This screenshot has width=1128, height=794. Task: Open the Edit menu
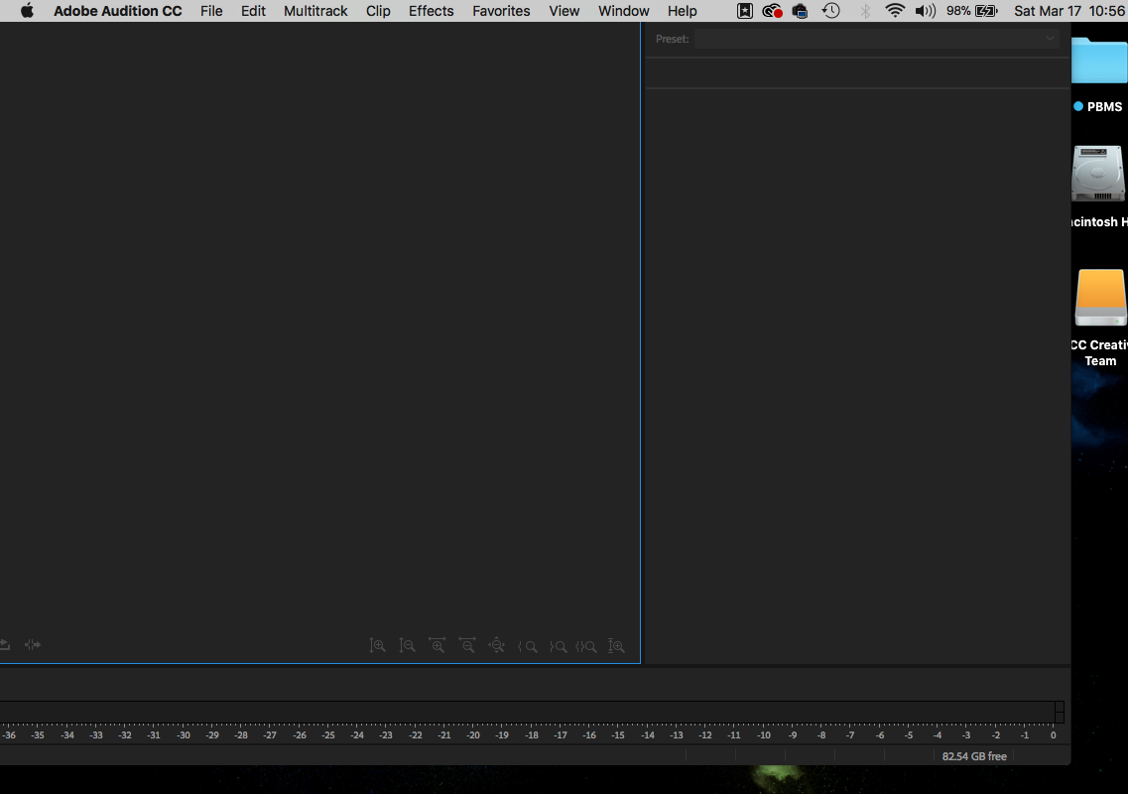point(253,11)
